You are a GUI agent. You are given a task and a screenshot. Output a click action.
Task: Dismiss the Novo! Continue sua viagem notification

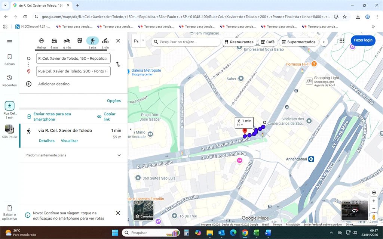118,213
